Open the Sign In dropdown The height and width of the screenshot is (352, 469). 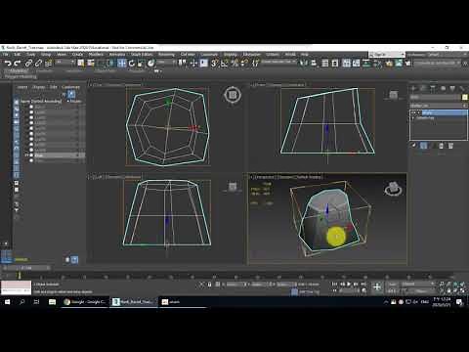coord(387,55)
